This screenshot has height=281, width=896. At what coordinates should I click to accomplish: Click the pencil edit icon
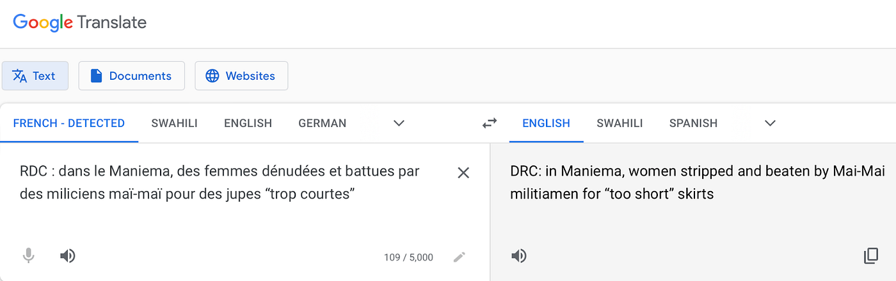pyautogui.click(x=459, y=257)
